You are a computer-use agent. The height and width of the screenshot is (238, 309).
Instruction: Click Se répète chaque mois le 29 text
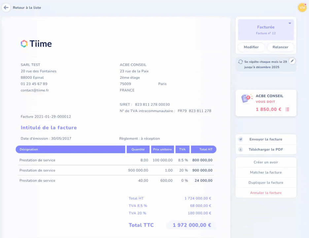tap(265, 62)
